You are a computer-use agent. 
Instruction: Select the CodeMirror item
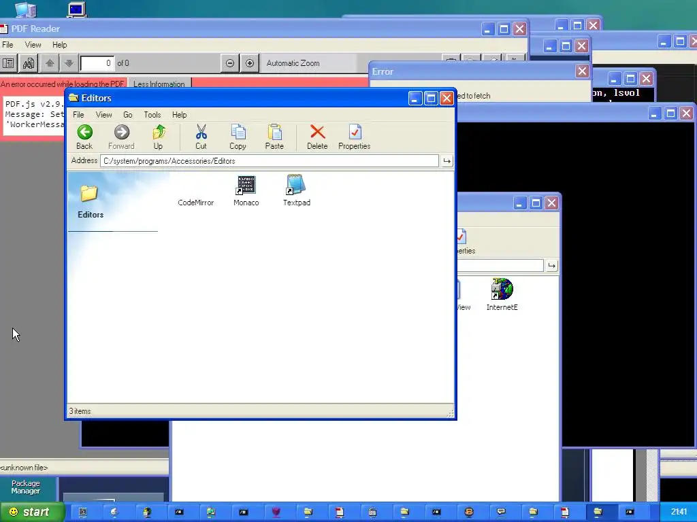(x=195, y=203)
